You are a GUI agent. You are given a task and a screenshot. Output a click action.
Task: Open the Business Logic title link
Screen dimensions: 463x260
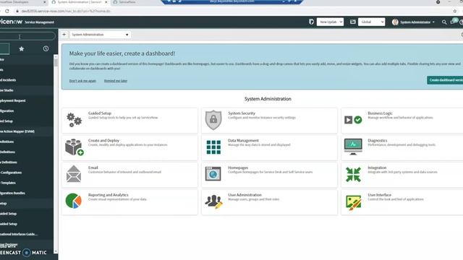(x=380, y=113)
